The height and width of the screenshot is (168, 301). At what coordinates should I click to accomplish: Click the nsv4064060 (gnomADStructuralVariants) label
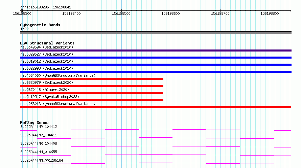tap(58, 75)
